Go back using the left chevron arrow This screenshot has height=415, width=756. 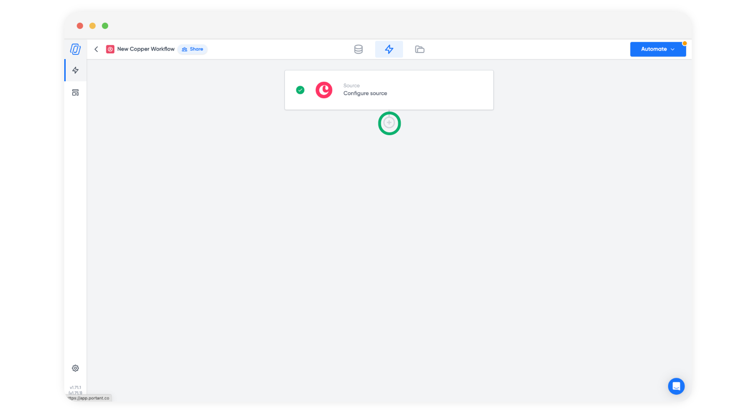click(96, 49)
